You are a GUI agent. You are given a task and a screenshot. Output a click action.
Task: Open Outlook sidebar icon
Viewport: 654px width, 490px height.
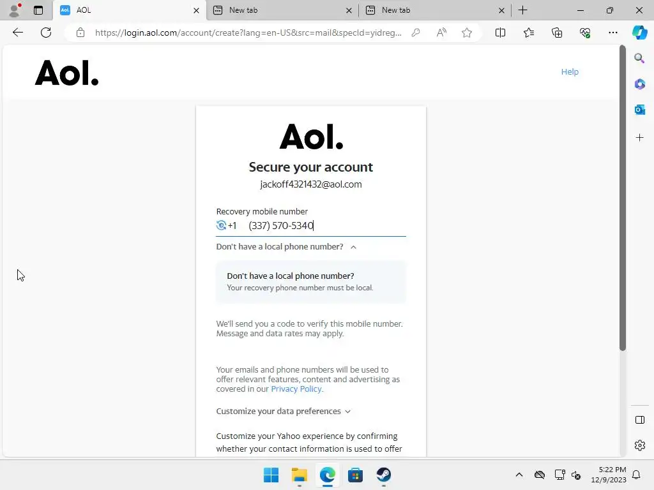[x=639, y=110]
